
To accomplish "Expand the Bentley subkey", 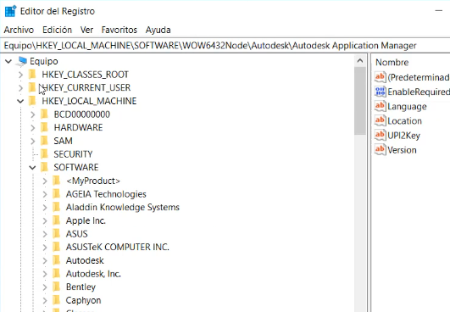I will (x=45, y=287).
